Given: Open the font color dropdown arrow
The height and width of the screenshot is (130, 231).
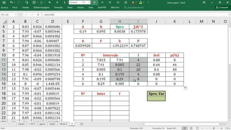Looking at the screenshot, I should click(136, 3).
